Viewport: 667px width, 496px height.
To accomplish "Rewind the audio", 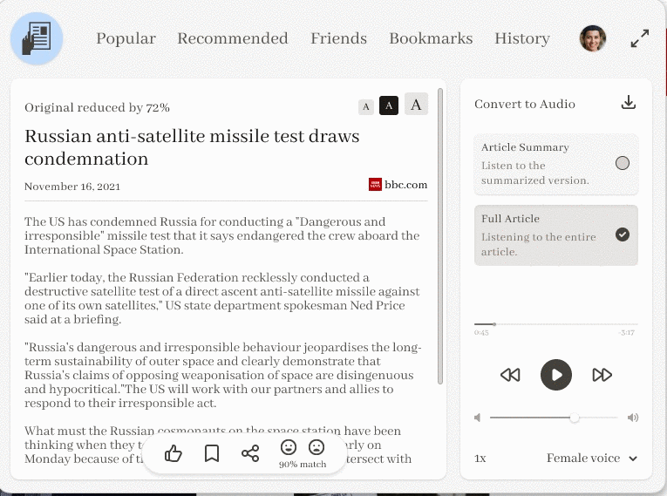I will pyautogui.click(x=510, y=375).
